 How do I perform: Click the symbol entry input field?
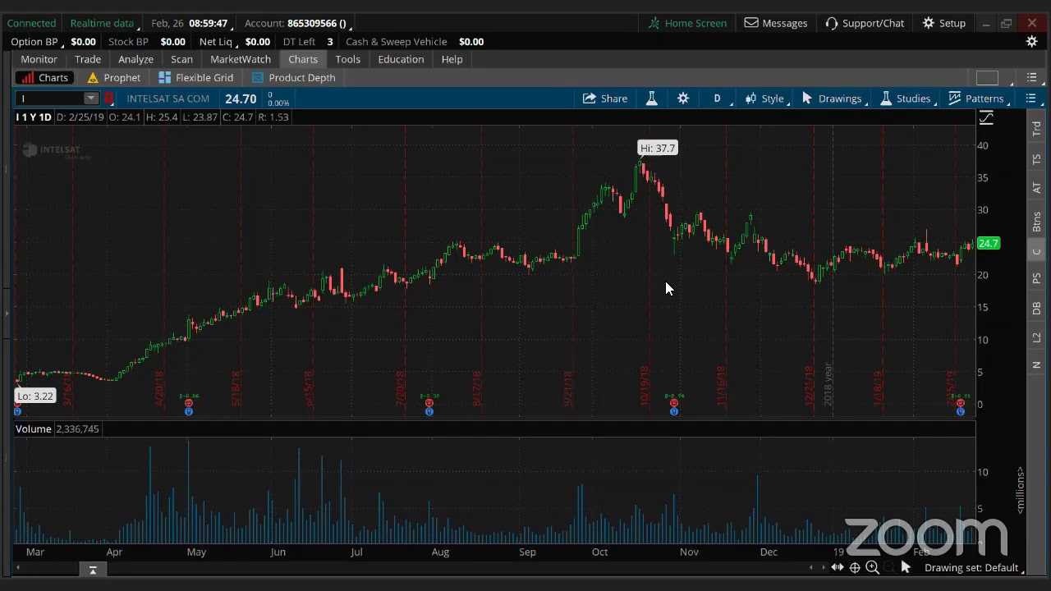51,98
